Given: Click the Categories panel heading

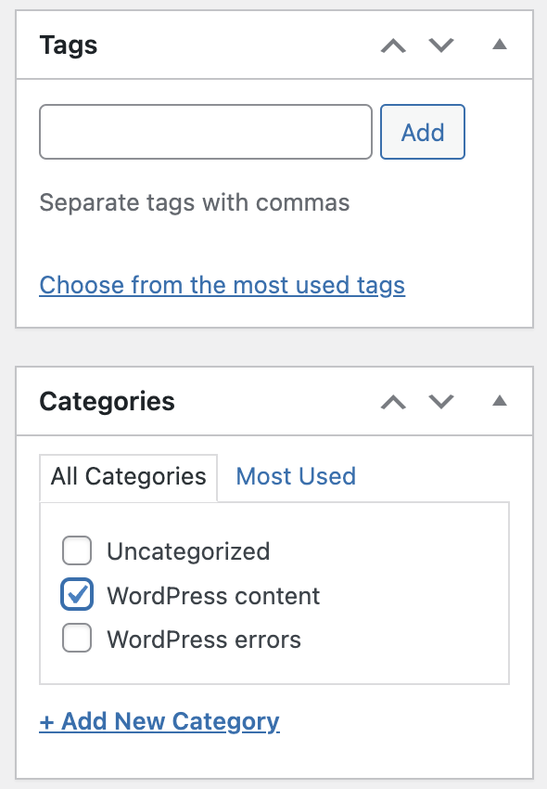Looking at the screenshot, I should click(x=108, y=402).
